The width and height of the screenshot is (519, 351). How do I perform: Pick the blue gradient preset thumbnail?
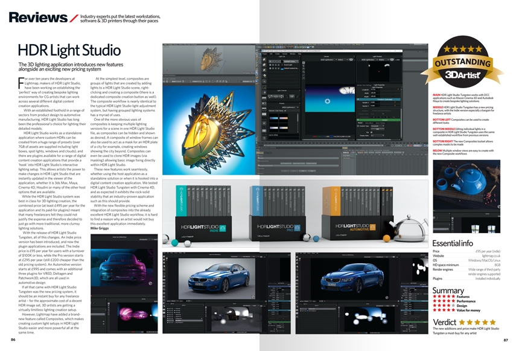point(274,118)
